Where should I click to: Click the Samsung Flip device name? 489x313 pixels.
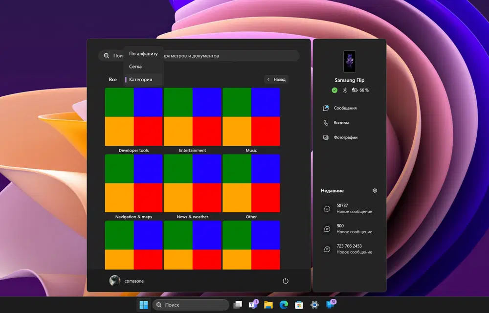coord(349,80)
